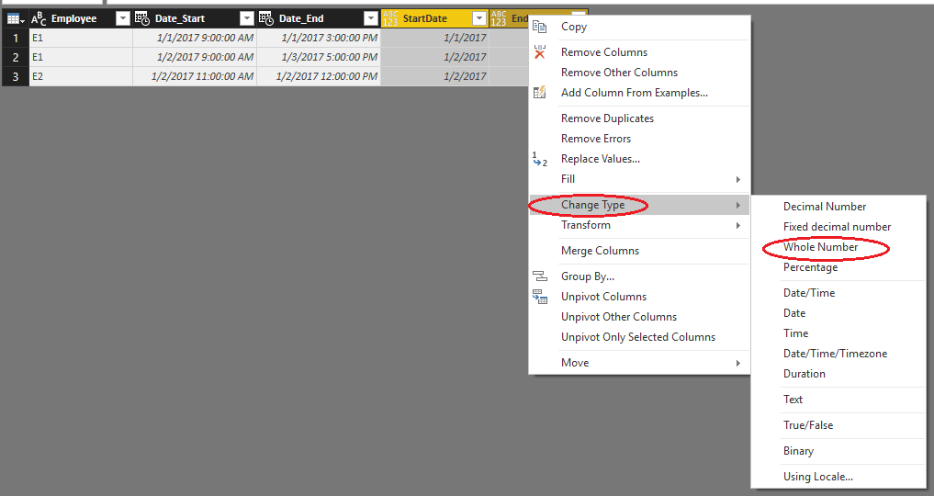Select the Date_End column header
This screenshot has height=496, width=934.
(301, 19)
